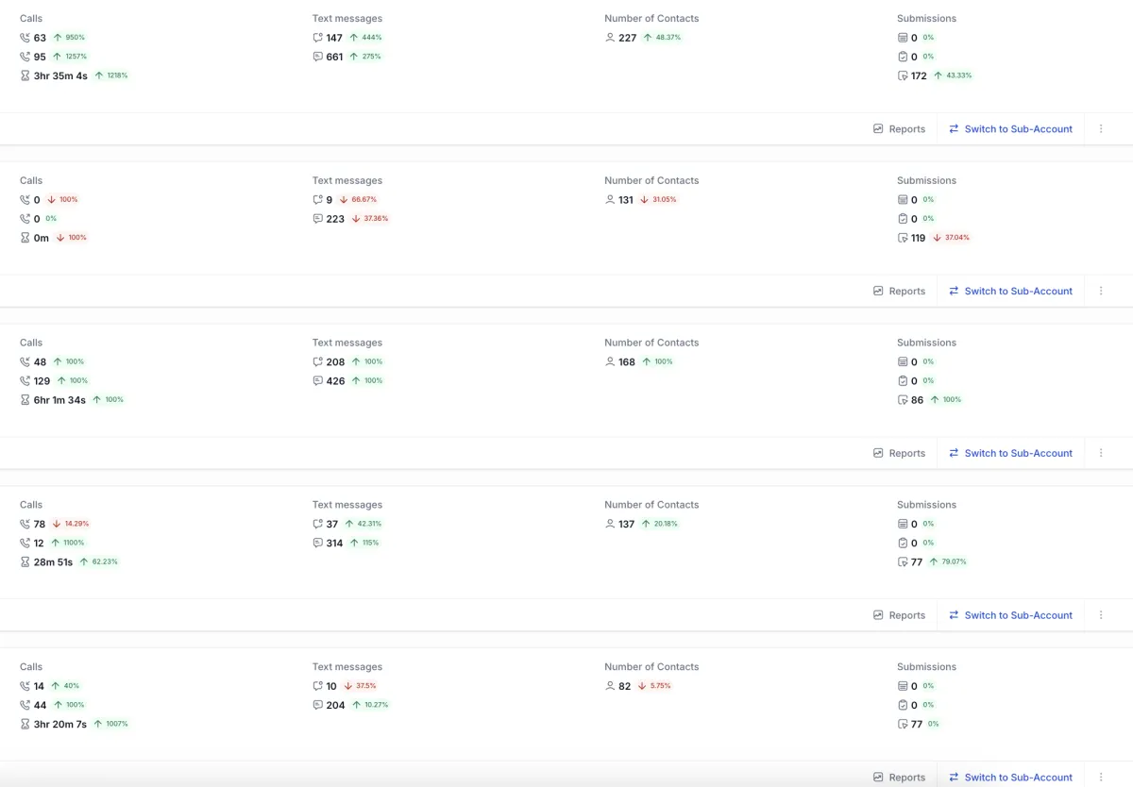Open more options menu below the 168 contacts card
This screenshot has height=787, width=1133.
pyautogui.click(x=1101, y=453)
